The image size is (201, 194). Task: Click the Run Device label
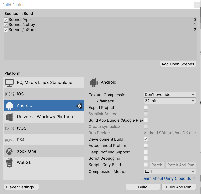point(99,133)
